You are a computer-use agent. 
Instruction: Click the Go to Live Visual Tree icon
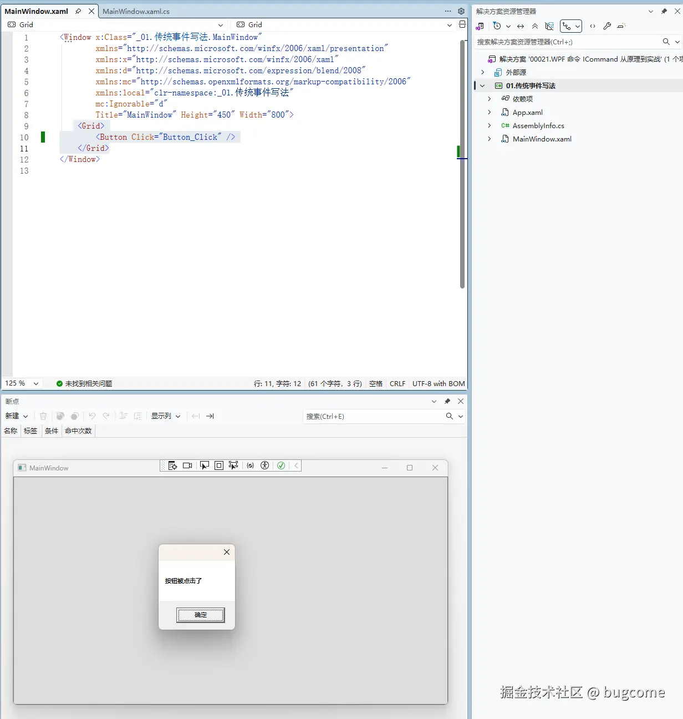[x=172, y=465]
